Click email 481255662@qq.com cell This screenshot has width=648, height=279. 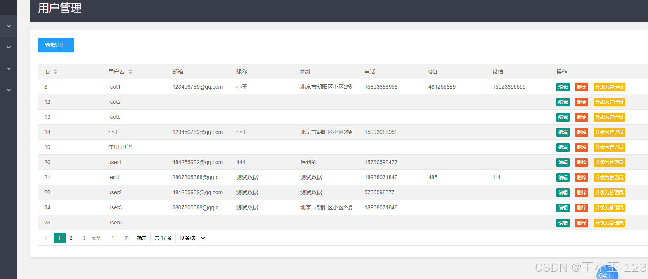click(x=198, y=192)
